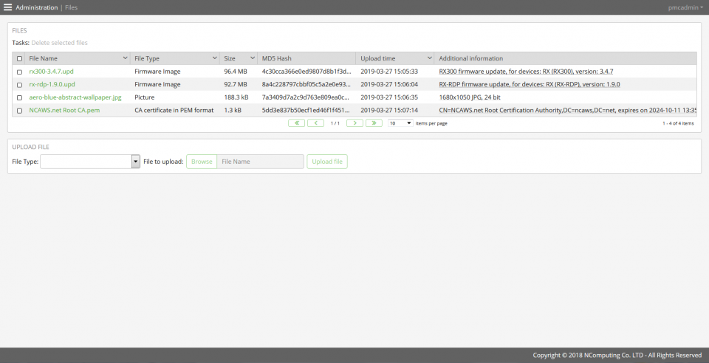Select all files with header checkbox
This screenshot has height=363, width=709.
[19, 59]
